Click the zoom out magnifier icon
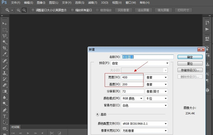The height and width of the screenshot is (135, 213). [24, 10]
